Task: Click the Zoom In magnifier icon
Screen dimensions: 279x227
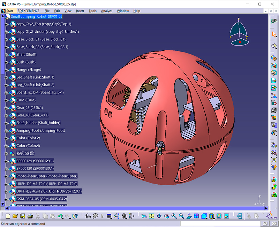Action: pyautogui.click(x=174, y=216)
